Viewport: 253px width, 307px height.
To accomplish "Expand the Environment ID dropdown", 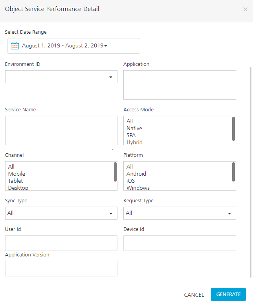I will 61,77.
